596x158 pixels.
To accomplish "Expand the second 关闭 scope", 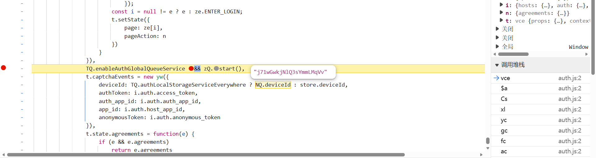I will click(497, 38).
